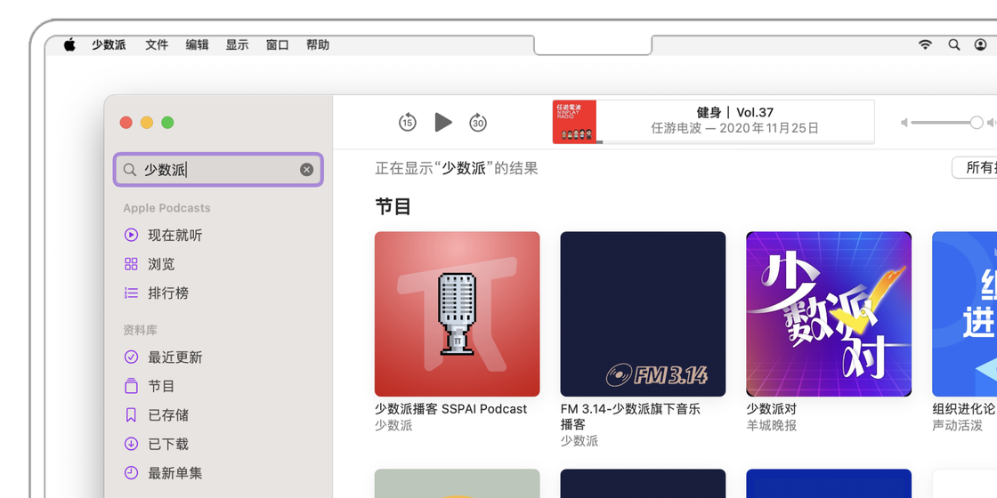Open 已存储 saved episodes
997x498 pixels.
click(167, 415)
